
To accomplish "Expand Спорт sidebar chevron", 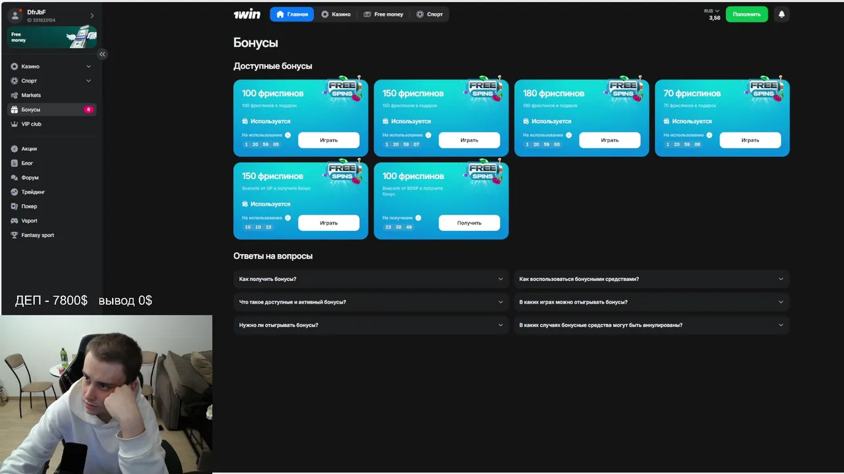I will coord(88,81).
